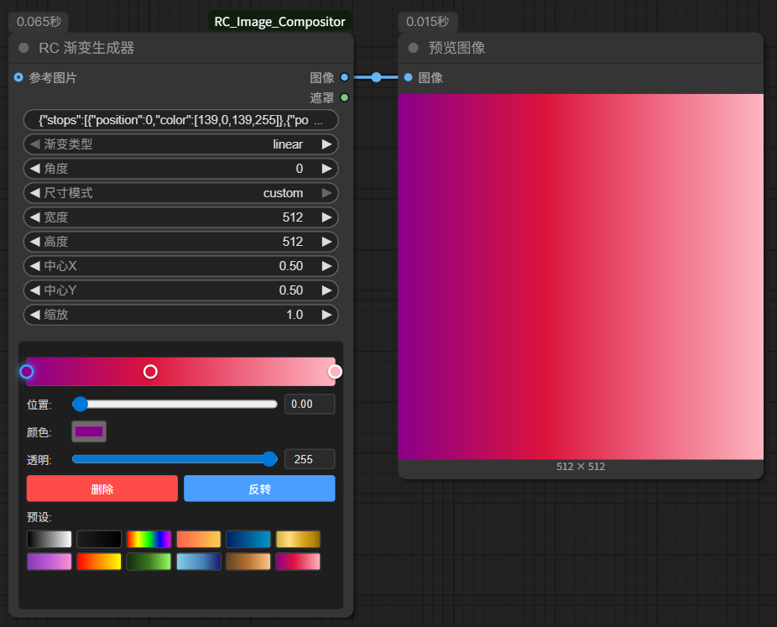777x627 pixels.
Task: Click the 0.065秒 timing label
Action: click(x=39, y=22)
